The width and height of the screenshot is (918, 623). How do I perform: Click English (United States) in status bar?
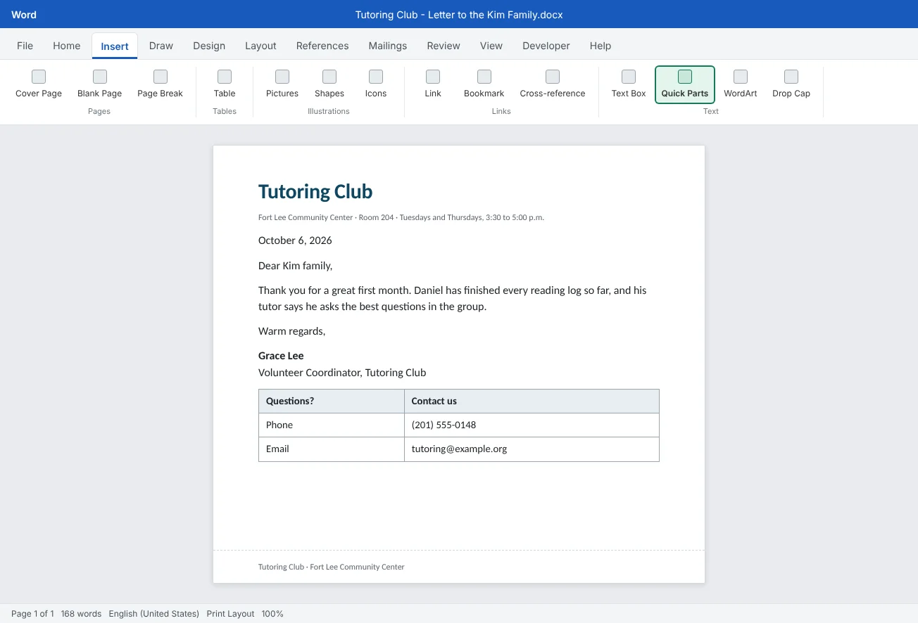pyautogui.click(x=154, y=614)
